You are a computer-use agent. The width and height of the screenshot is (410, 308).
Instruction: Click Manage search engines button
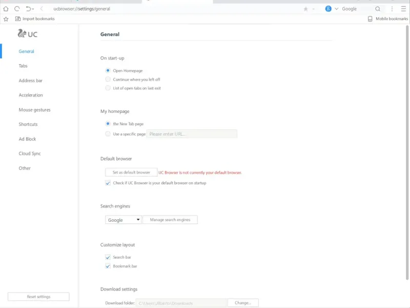pos(170,220)
